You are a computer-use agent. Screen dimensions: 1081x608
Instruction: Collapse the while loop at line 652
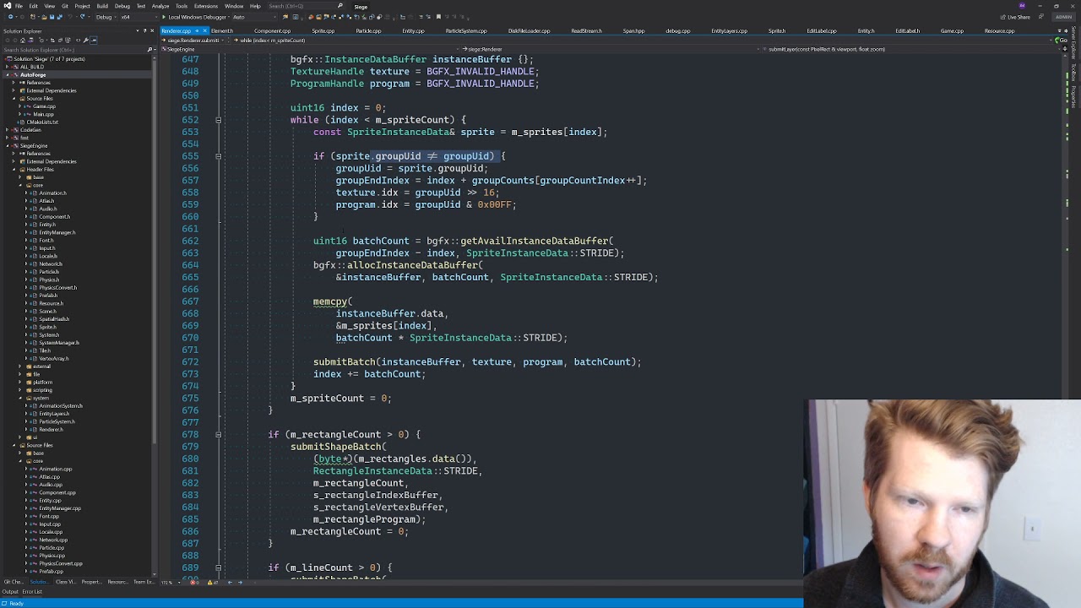(x=218, y=120)
